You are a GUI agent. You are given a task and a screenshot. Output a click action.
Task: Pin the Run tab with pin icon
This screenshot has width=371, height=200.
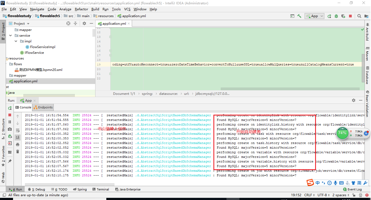coord(10,161)
